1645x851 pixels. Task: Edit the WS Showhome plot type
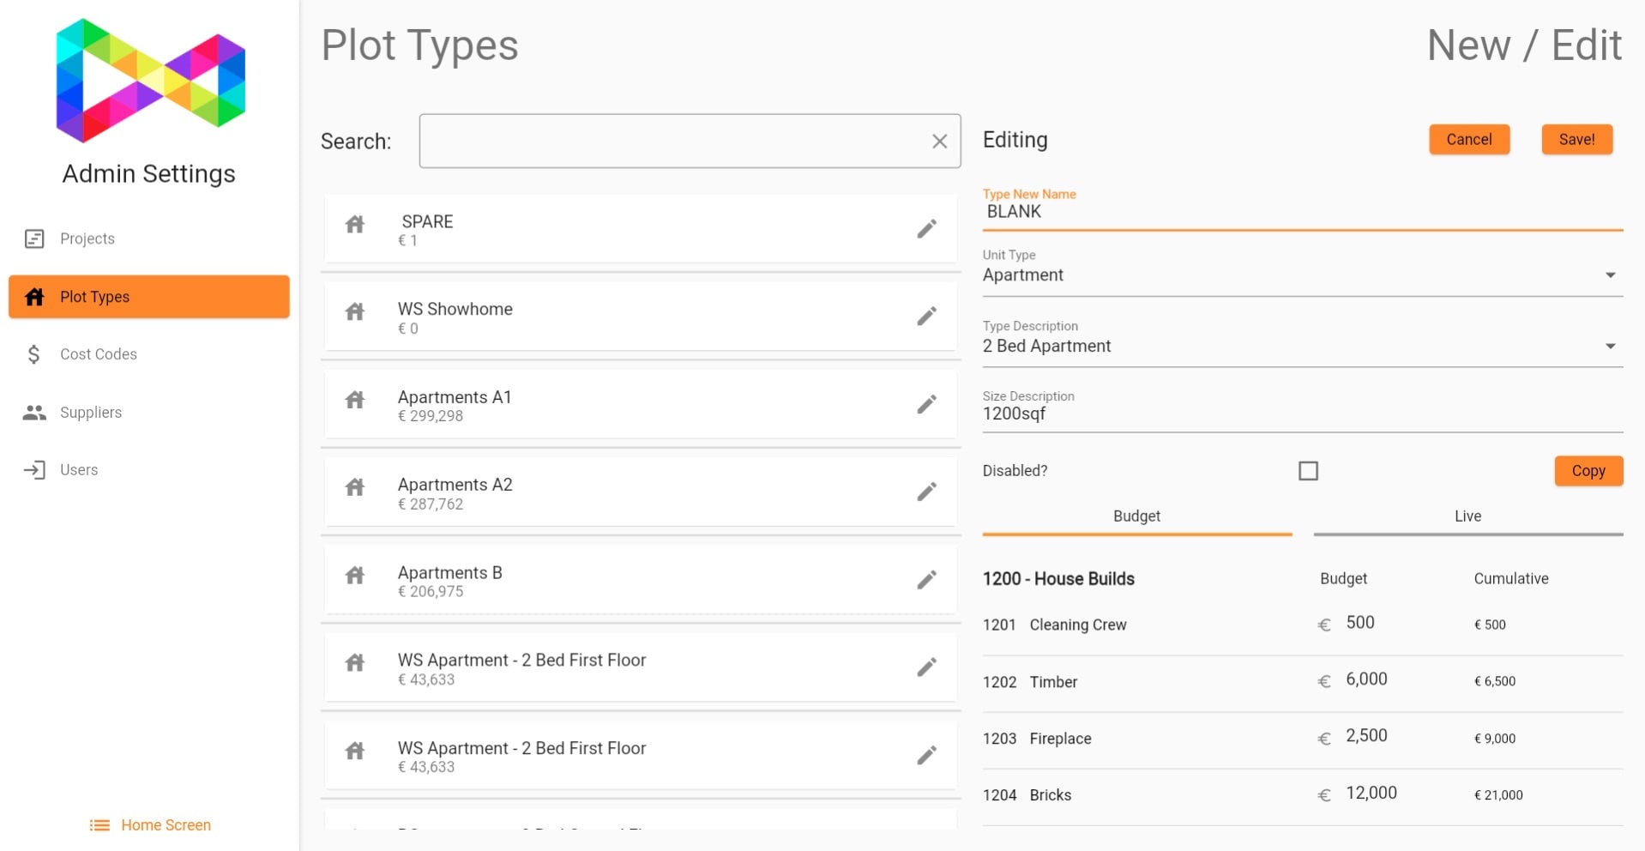click(x=926, y=317)
